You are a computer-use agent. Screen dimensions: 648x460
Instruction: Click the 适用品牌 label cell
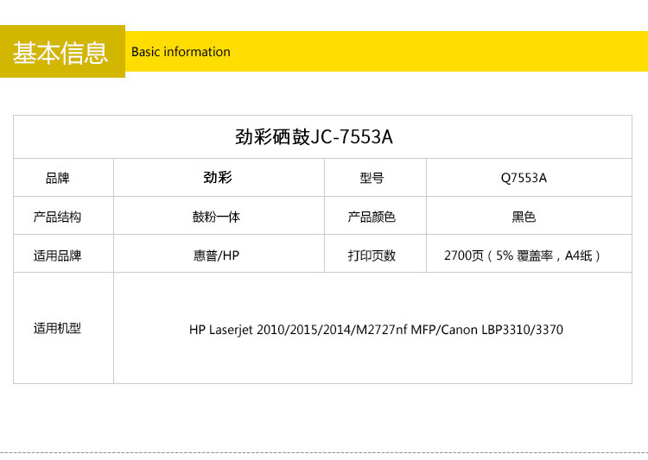pos(57,255)
